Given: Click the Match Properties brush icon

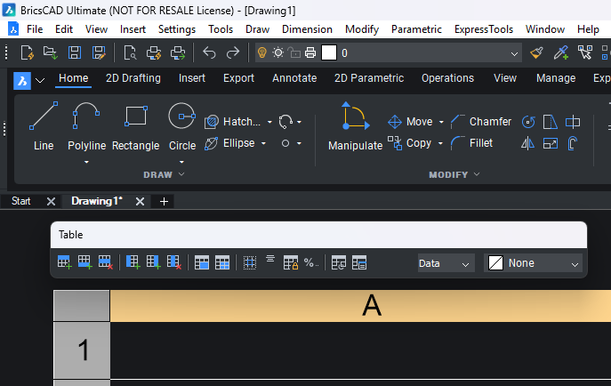Looking at the screenshot, I should pos(536,52).
